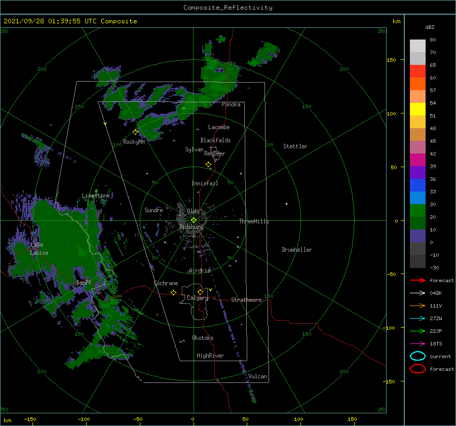Click the cyan 'current' ellipse legend icon
Screen dimensions: 456x426
417,356
